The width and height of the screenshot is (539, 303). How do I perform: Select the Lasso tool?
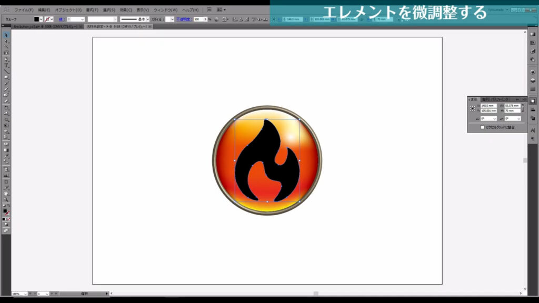pyautogui.click(x=6, y=53)
